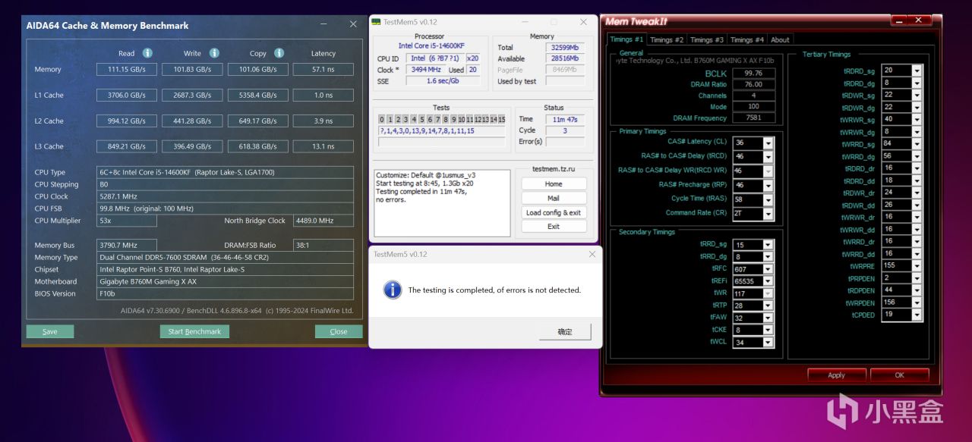The width and height of the screenshot is (972, 442).
Task: Click the Close button in AIDA64
Action: tap(339, 331)
